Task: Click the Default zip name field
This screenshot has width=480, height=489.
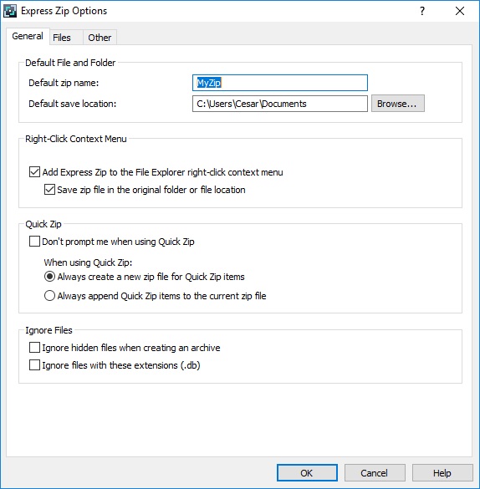Action: pos(280,83)
